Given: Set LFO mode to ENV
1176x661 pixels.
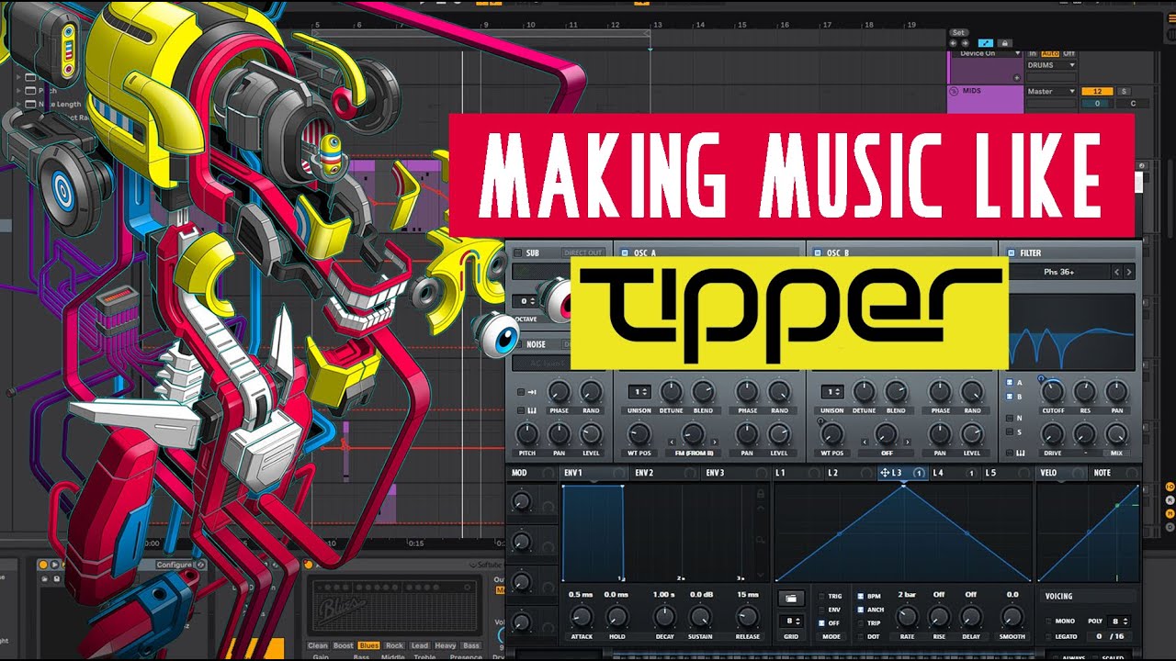Looking at the screenshot, I should tap(821, 610).
